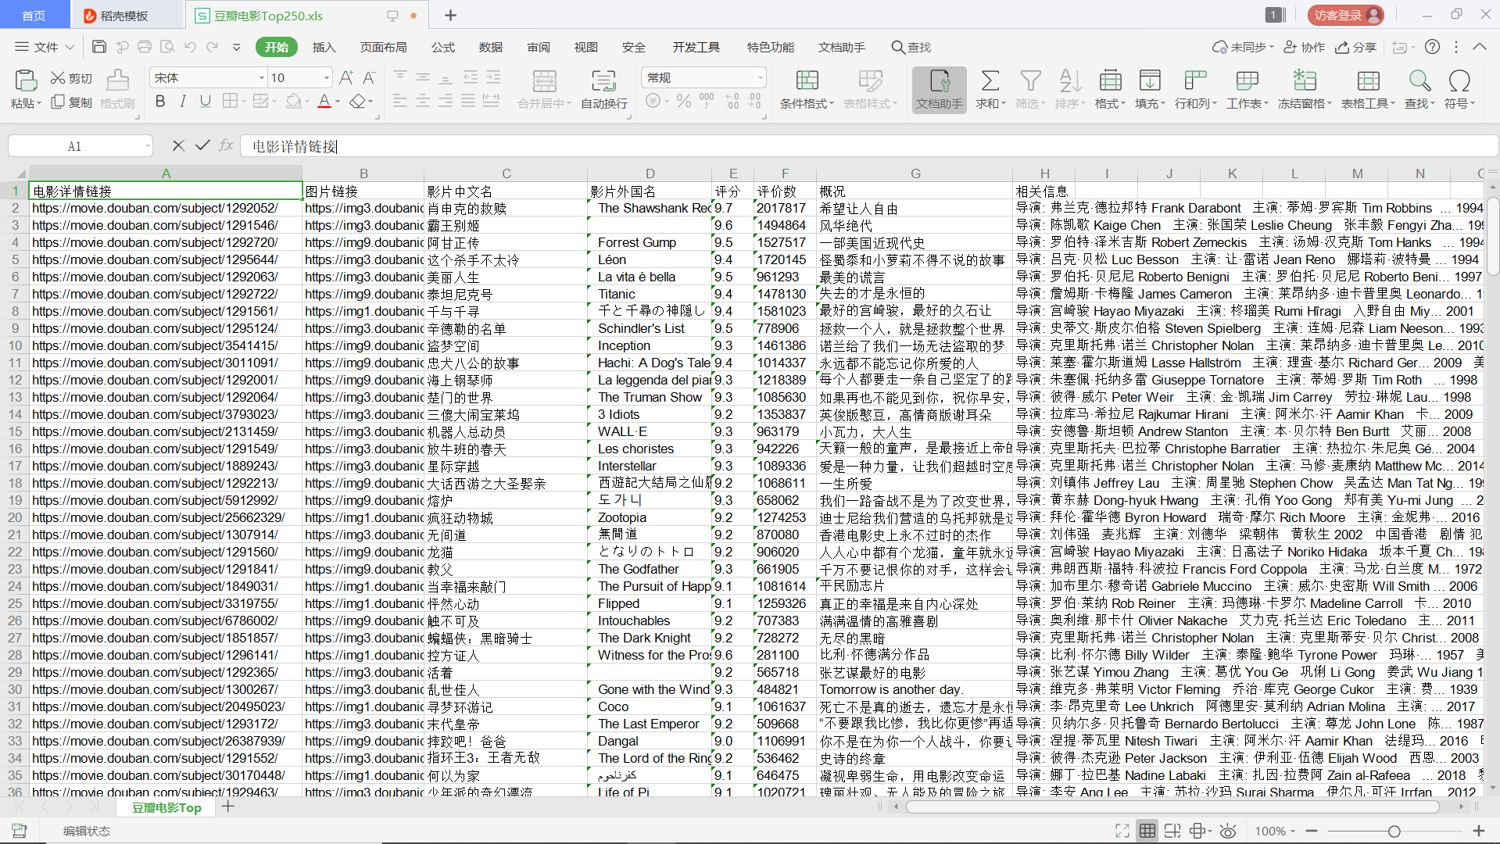Image resolution: width=1500 pixels, height=844 pixels.
Task: Apply 筛选 (Filter) to the data
Action: click(1029, 88)
